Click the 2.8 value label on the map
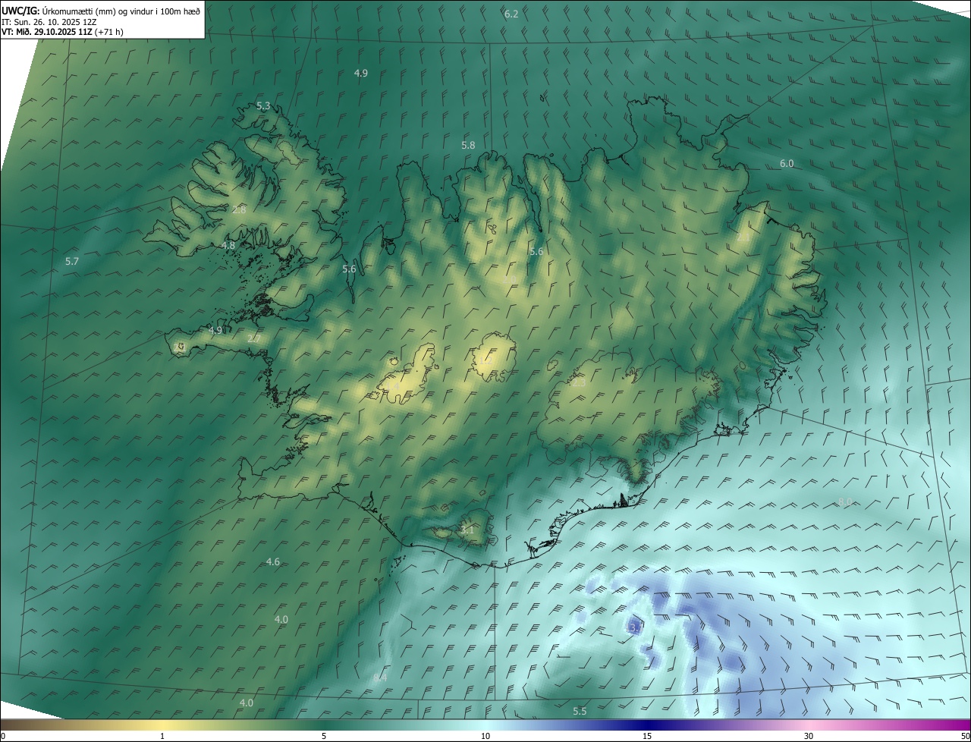The width and height of the screenshot is (971, 742). tap(239, 209)
